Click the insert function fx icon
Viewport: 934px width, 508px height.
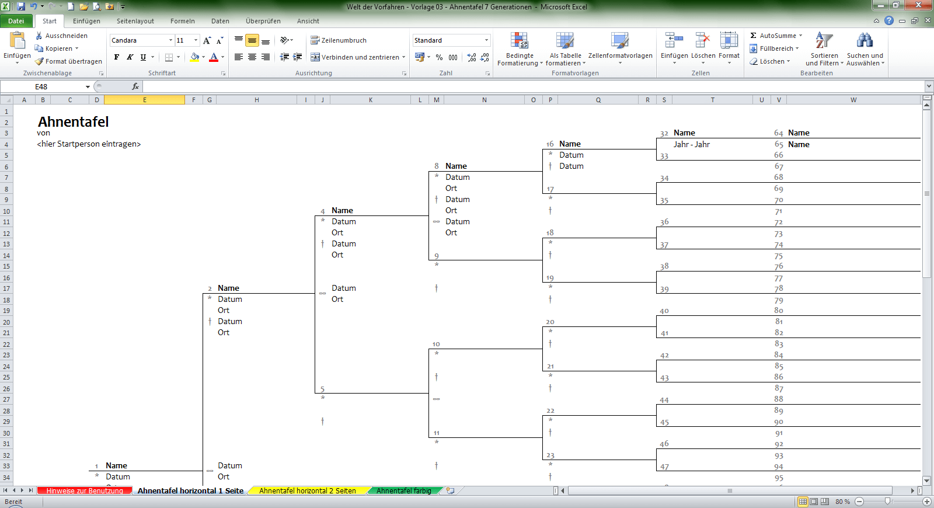click(x=135, y=86)
